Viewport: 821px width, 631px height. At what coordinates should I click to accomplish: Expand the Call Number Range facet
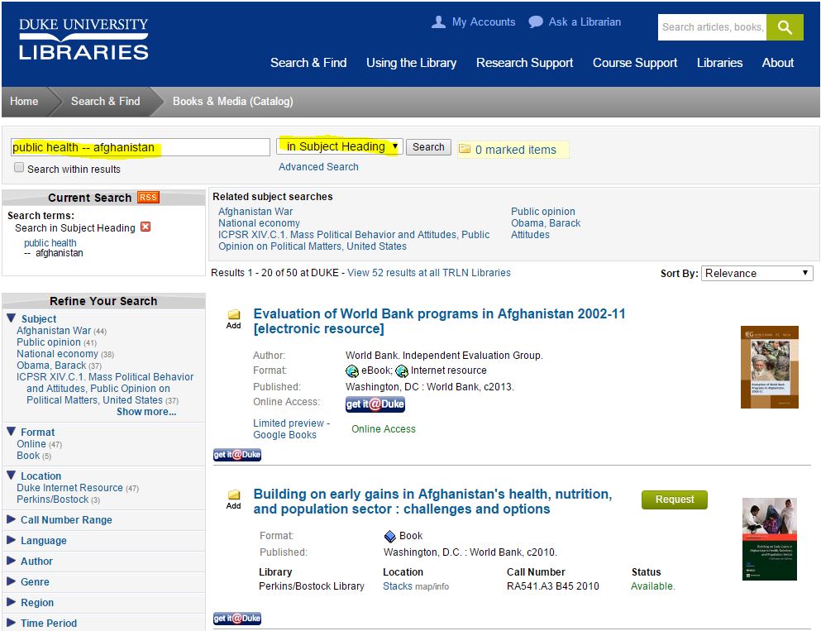[11, 519]
